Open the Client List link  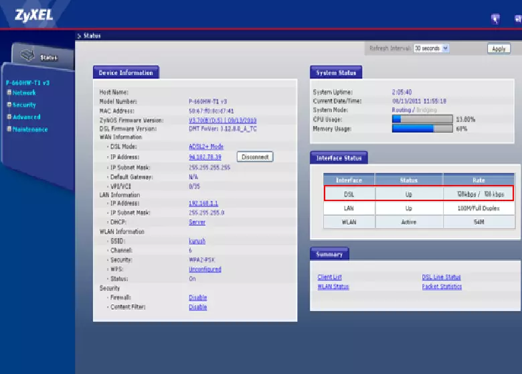coord(329,277)
